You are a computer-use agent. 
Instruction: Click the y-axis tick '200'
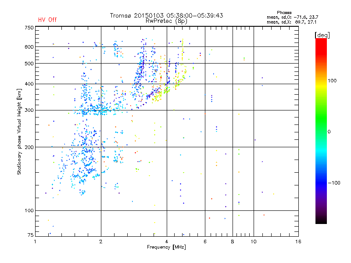[x=29, y=147]
